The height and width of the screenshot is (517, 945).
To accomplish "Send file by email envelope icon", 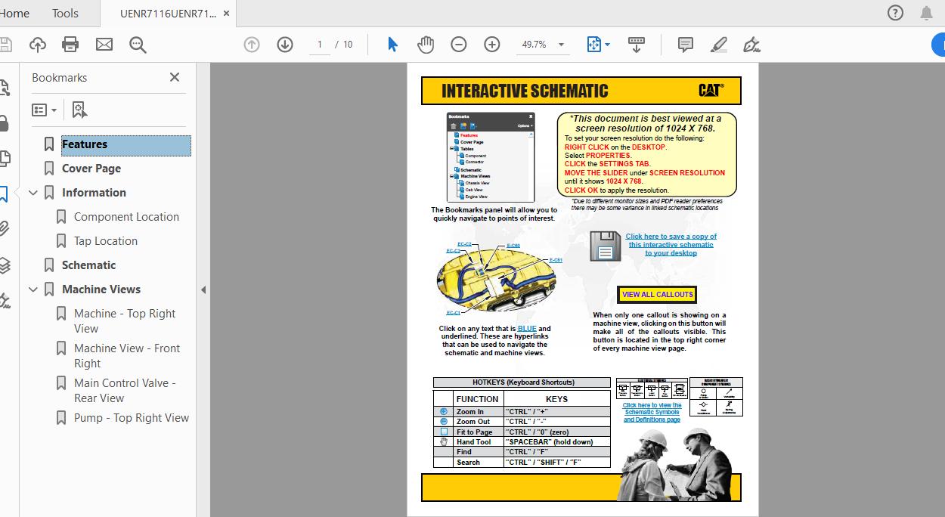I will coord(104,45).
